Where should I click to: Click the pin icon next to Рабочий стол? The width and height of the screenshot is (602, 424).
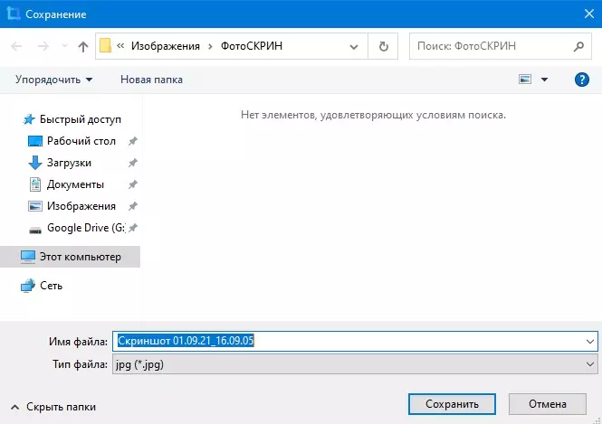pos(133,141)
